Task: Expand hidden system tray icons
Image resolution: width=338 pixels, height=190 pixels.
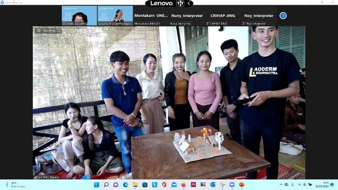Action: click(x=281, y=185)
